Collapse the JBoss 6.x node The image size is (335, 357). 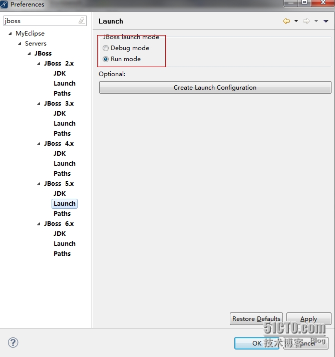[39, 224]
